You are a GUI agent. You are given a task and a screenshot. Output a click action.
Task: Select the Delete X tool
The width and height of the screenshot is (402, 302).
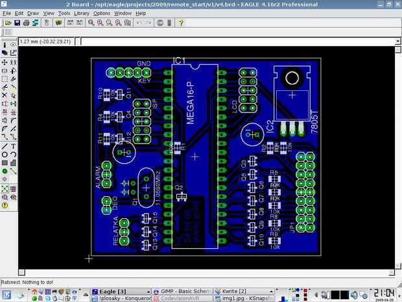pyautogui.click(x=5, y=95)
